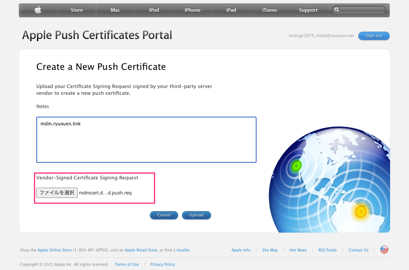The image size is (409, 270).
Task: Click the ファイルを選択 file chooser button
Action: (x=57, y=193)
